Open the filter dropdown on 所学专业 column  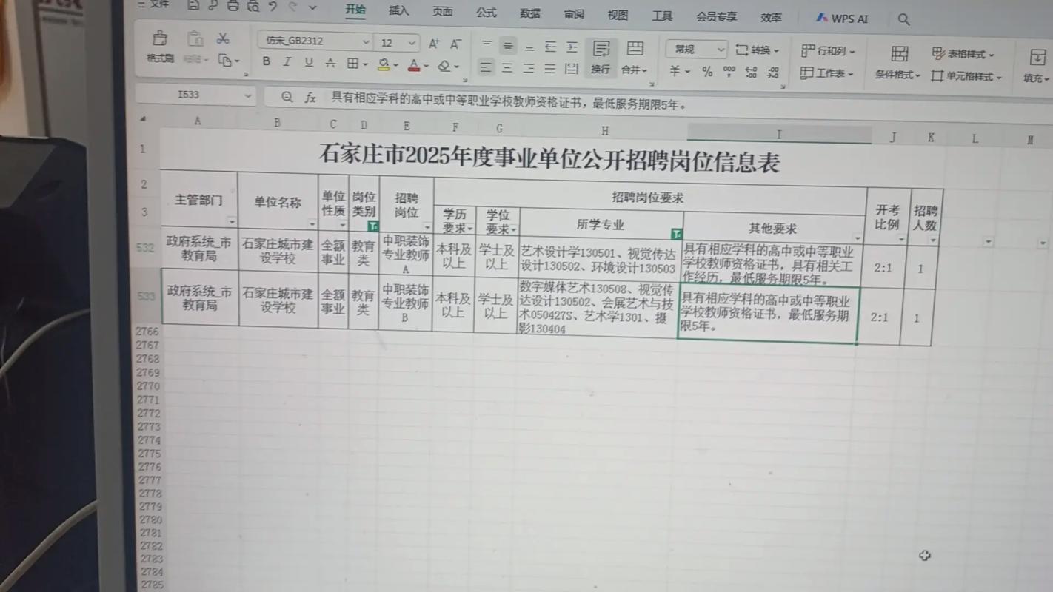pyautogui.click(x=676, y=232)
